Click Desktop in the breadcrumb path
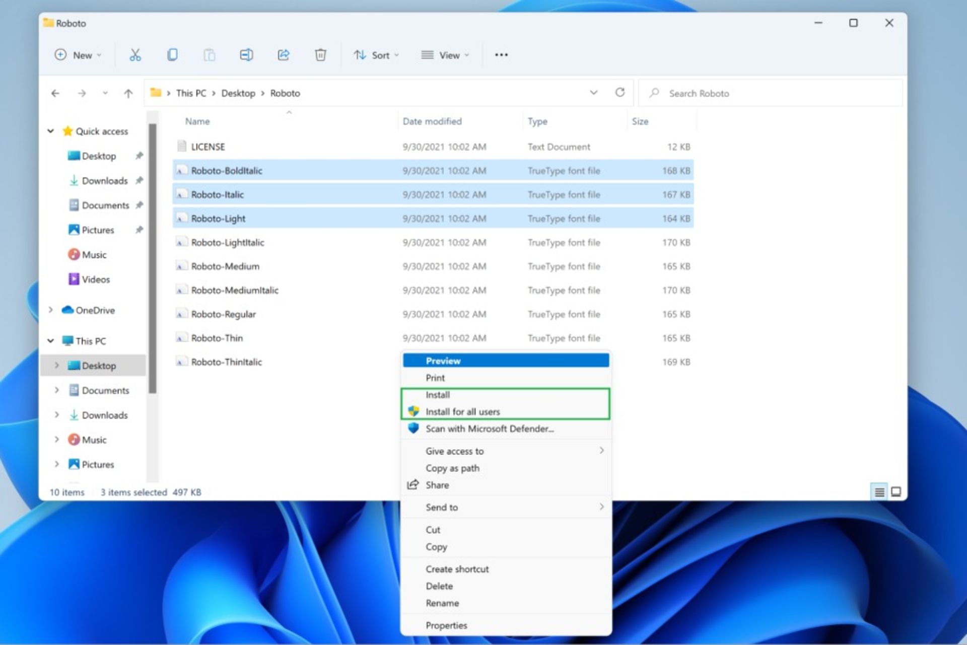The height and width of the screenshot is (645, 967). pyautogui.click(x=238, y=93)
